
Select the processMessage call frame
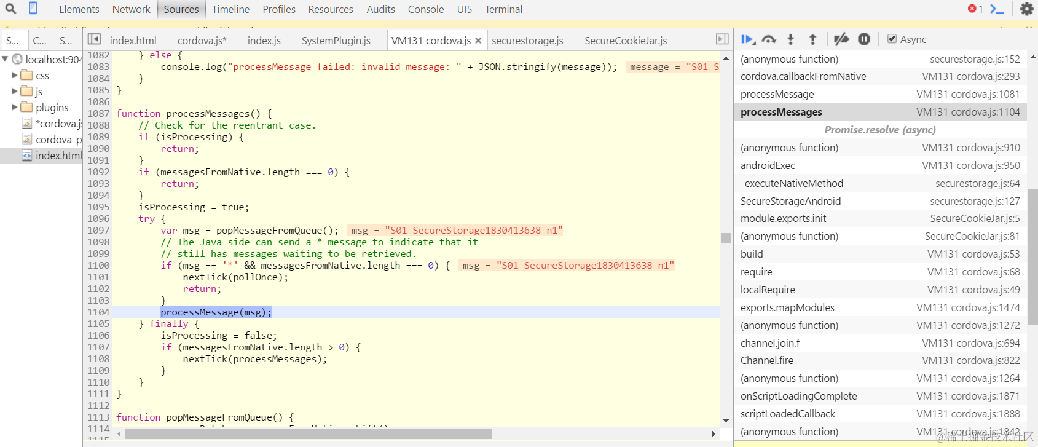point(880,94)
